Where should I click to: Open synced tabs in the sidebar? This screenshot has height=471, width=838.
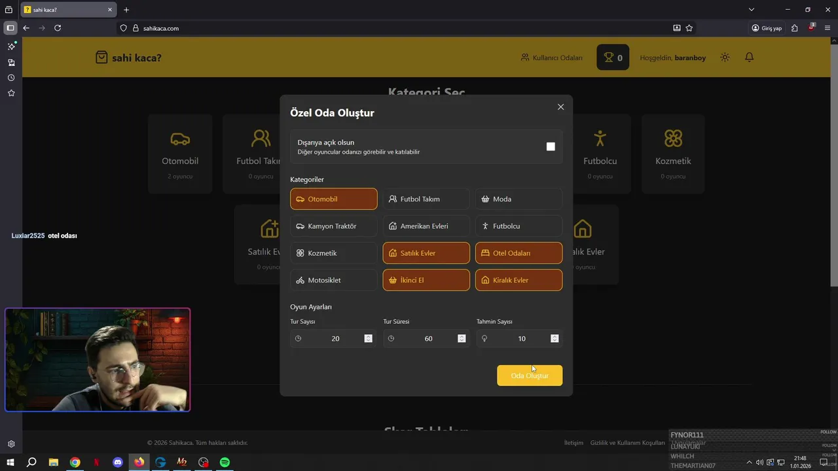11,63
